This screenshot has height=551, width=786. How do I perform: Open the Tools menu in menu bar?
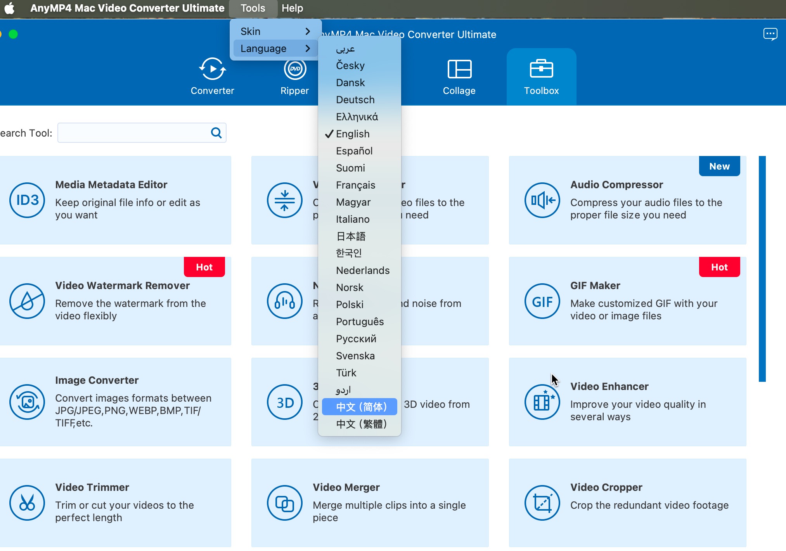click(x=253, y=8)
